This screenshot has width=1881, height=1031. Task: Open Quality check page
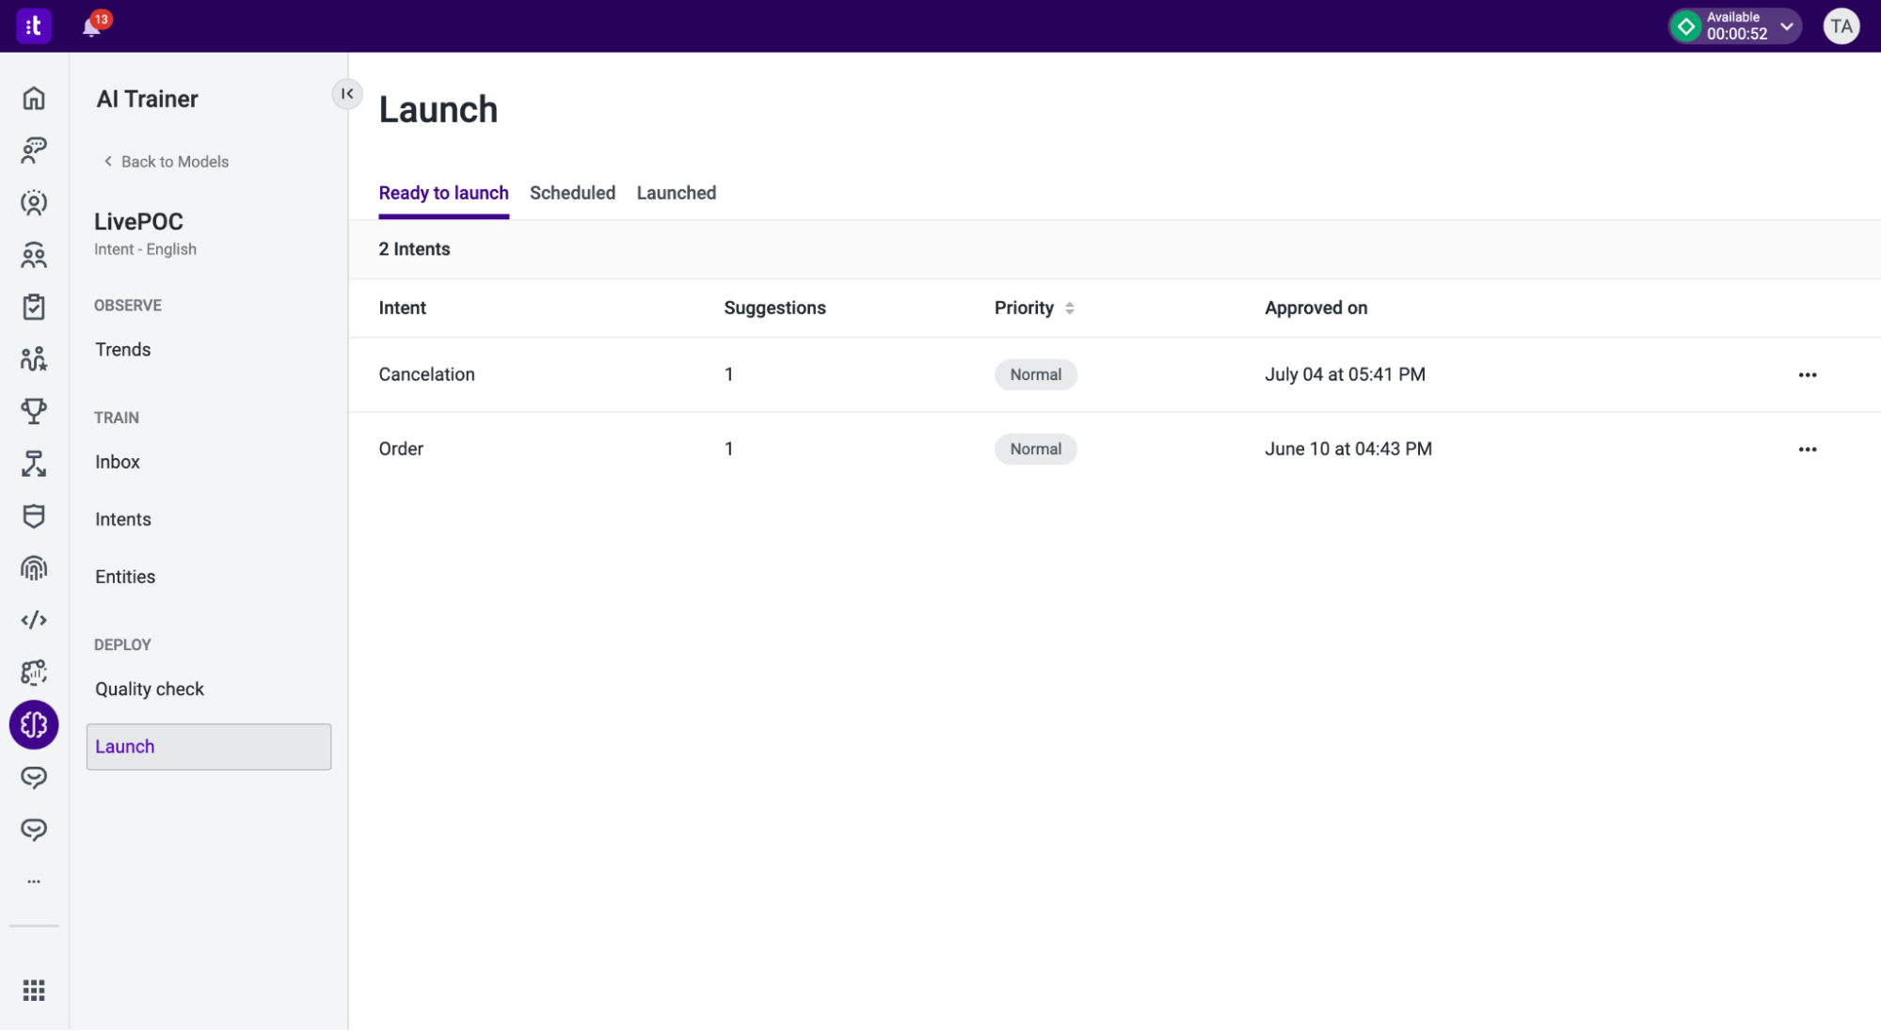pos(150,689)
